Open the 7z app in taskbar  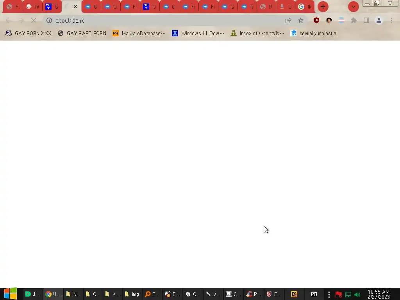[x=314, y=294]
